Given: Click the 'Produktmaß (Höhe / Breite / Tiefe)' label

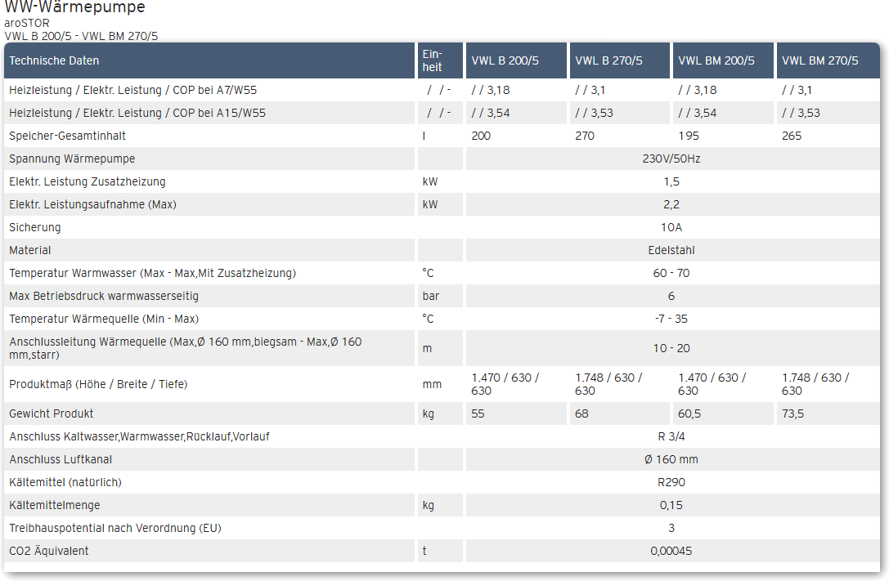Looking at the screenshot, I should pos(98,384).
